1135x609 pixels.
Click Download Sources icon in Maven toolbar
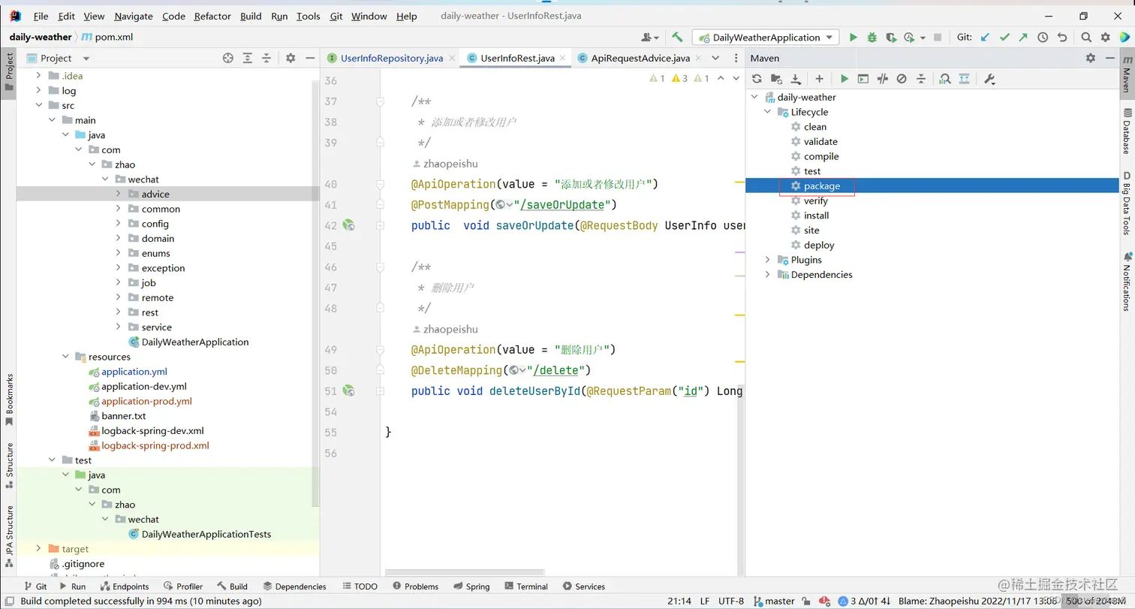796,79
